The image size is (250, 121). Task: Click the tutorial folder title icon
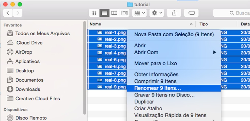pos(130,5)
